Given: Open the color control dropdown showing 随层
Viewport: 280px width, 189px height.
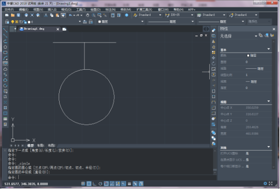Looking at the screenshot, I should pos(121,22).
